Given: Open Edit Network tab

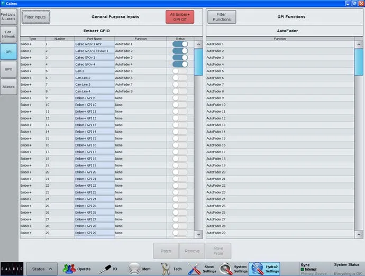Looking at the screenshot, I should [8, 34].
